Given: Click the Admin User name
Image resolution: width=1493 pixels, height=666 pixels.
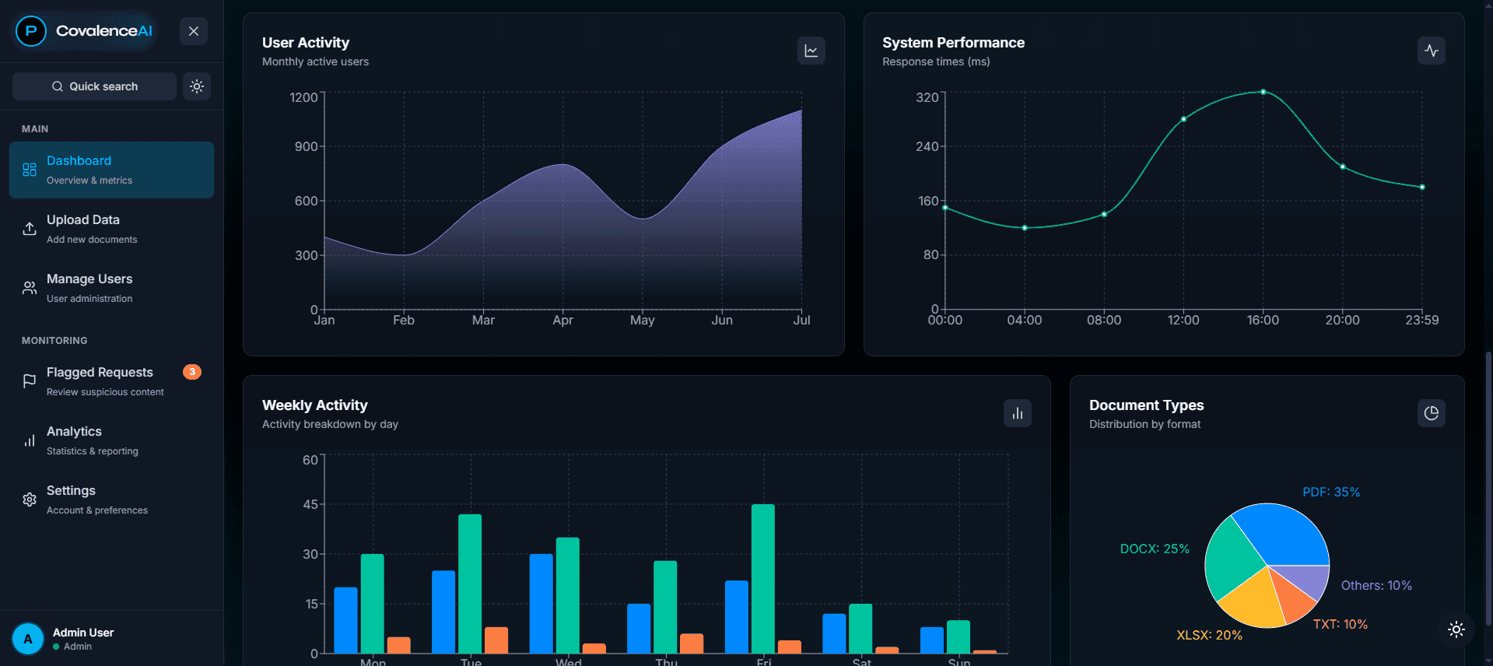Looking at the screenshot, I should coord(83,633).
